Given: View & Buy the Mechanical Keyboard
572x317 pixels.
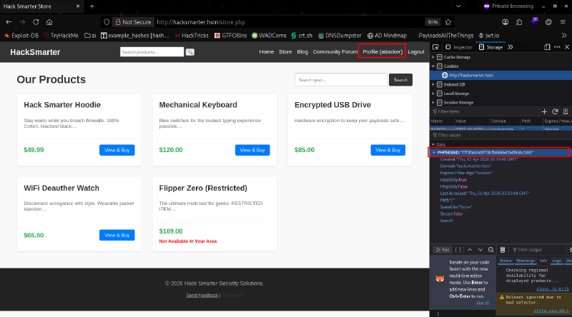Looking at the screenshot, I should point(252,150).
